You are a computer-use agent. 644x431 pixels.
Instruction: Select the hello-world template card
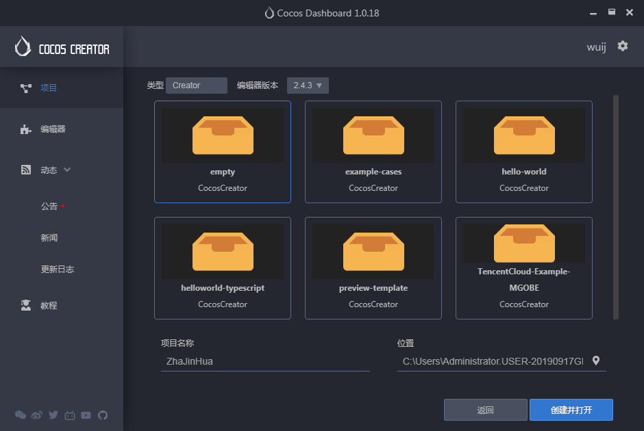pos(524,152)
